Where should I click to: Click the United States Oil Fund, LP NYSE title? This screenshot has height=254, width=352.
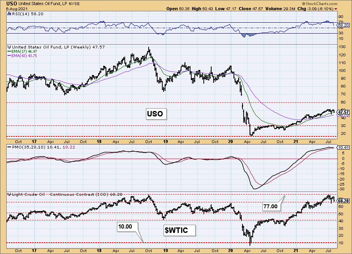[x=49, y=4]
